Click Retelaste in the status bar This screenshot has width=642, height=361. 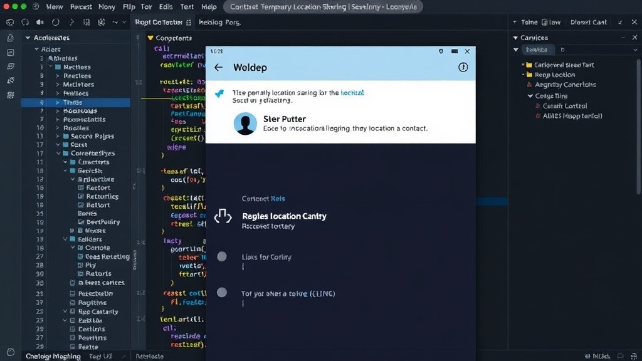(149, 357)
